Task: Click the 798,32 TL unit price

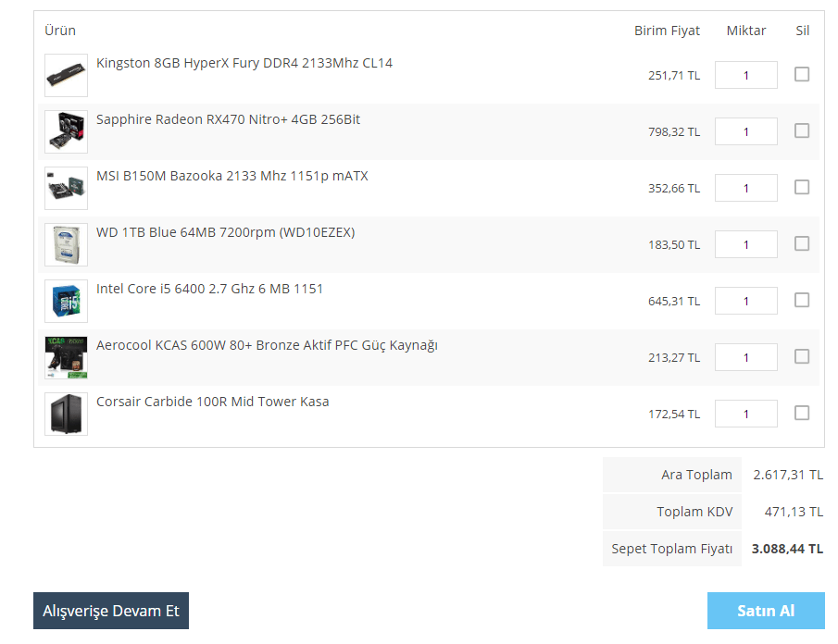Action: pos(674,132)
